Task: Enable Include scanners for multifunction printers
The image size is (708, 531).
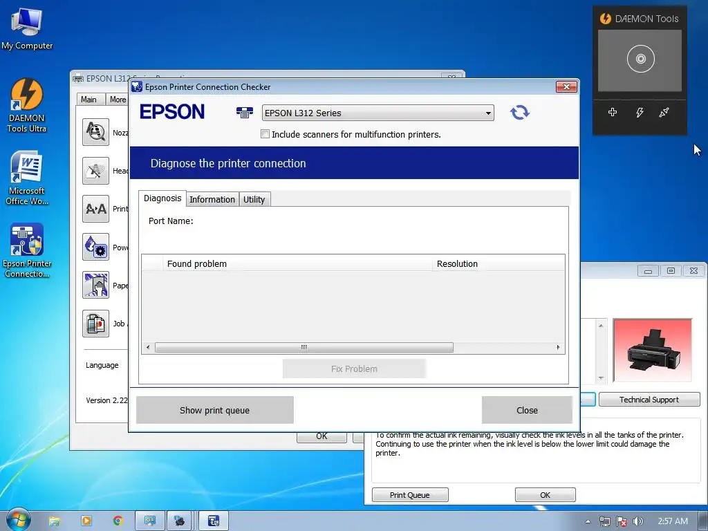Action: (265, 134)
